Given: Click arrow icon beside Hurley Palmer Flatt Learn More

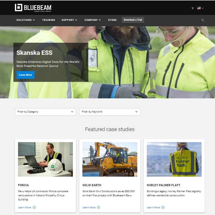Looking at the screenshot, I should tap(163, 207).
